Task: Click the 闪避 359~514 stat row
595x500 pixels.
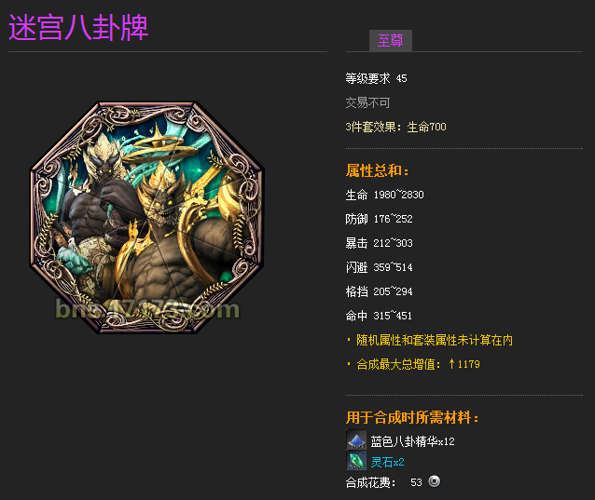Action: tap(379, 267)
